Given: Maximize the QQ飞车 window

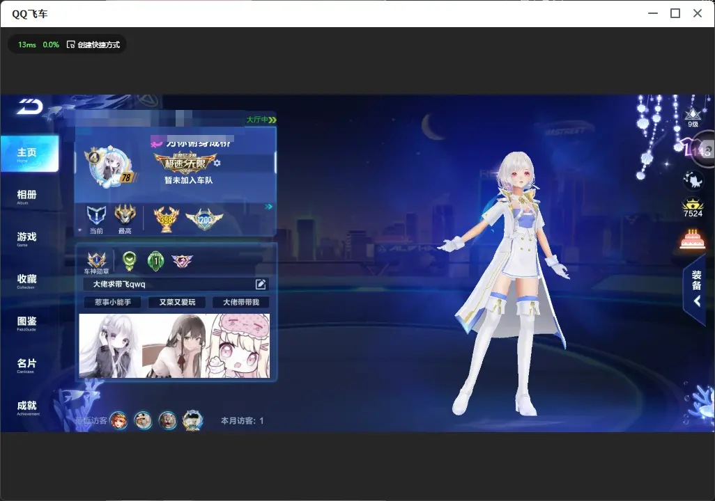Looking at the screenshot, I should pyautogui.click(x=675, y=14).
